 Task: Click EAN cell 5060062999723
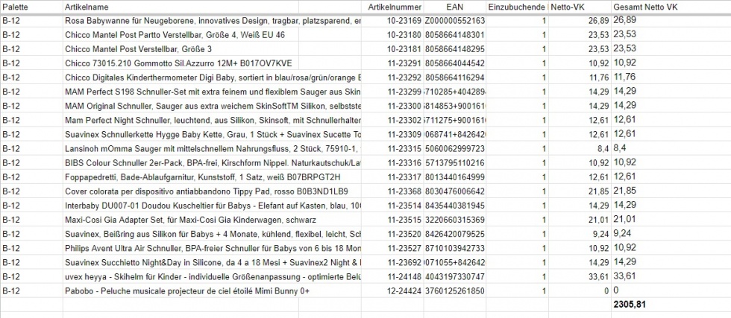point(454,148)
